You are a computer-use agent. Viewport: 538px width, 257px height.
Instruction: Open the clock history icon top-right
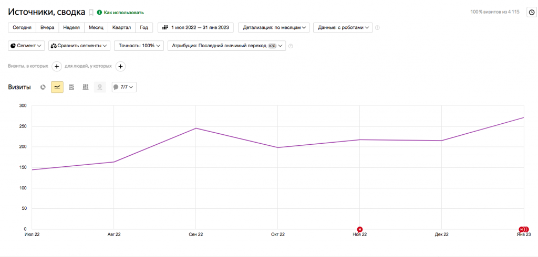pos(532,13)
